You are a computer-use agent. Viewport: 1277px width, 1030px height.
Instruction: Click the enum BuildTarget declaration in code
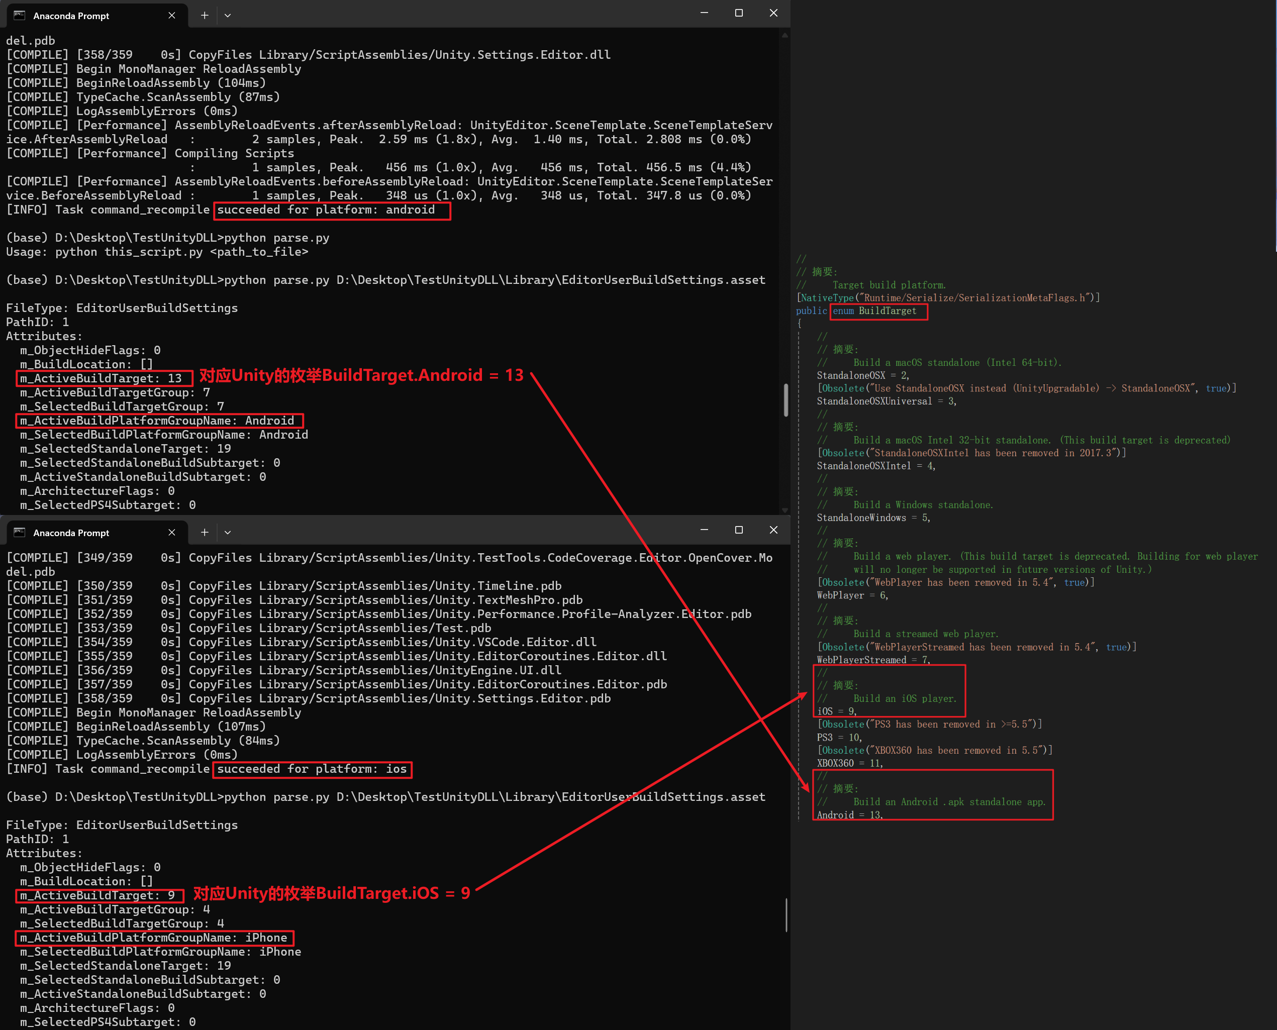tap(877, 311)
